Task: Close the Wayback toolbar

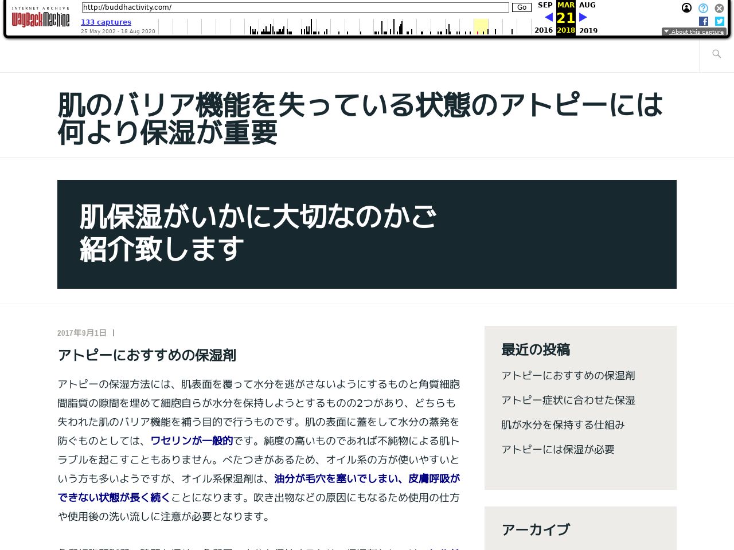Action: (719, 8)
